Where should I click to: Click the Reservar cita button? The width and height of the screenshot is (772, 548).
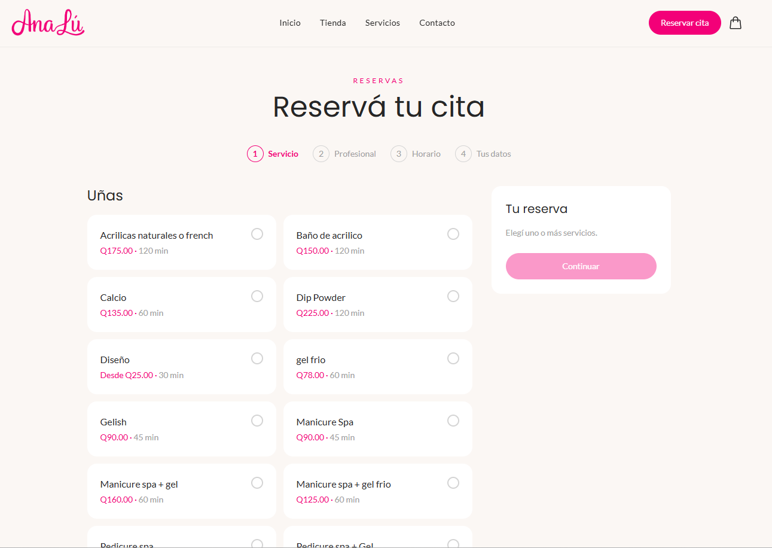pyautogui.click(x=685, y=23)
